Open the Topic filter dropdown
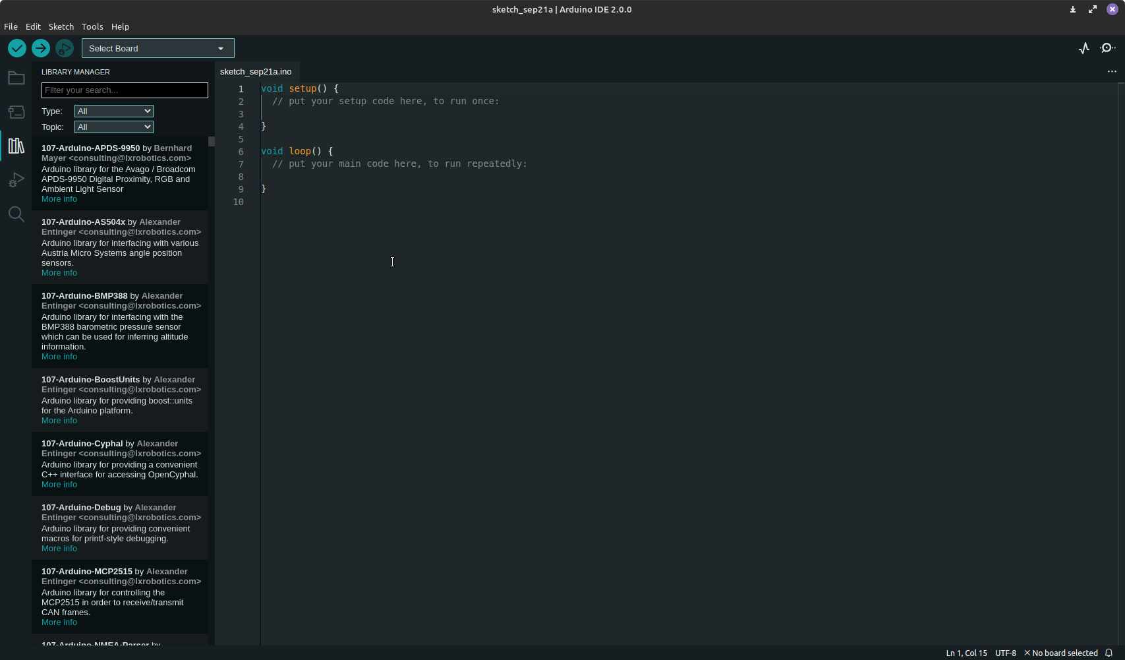This screenshot has width=1125, height=660. [114, 127]
